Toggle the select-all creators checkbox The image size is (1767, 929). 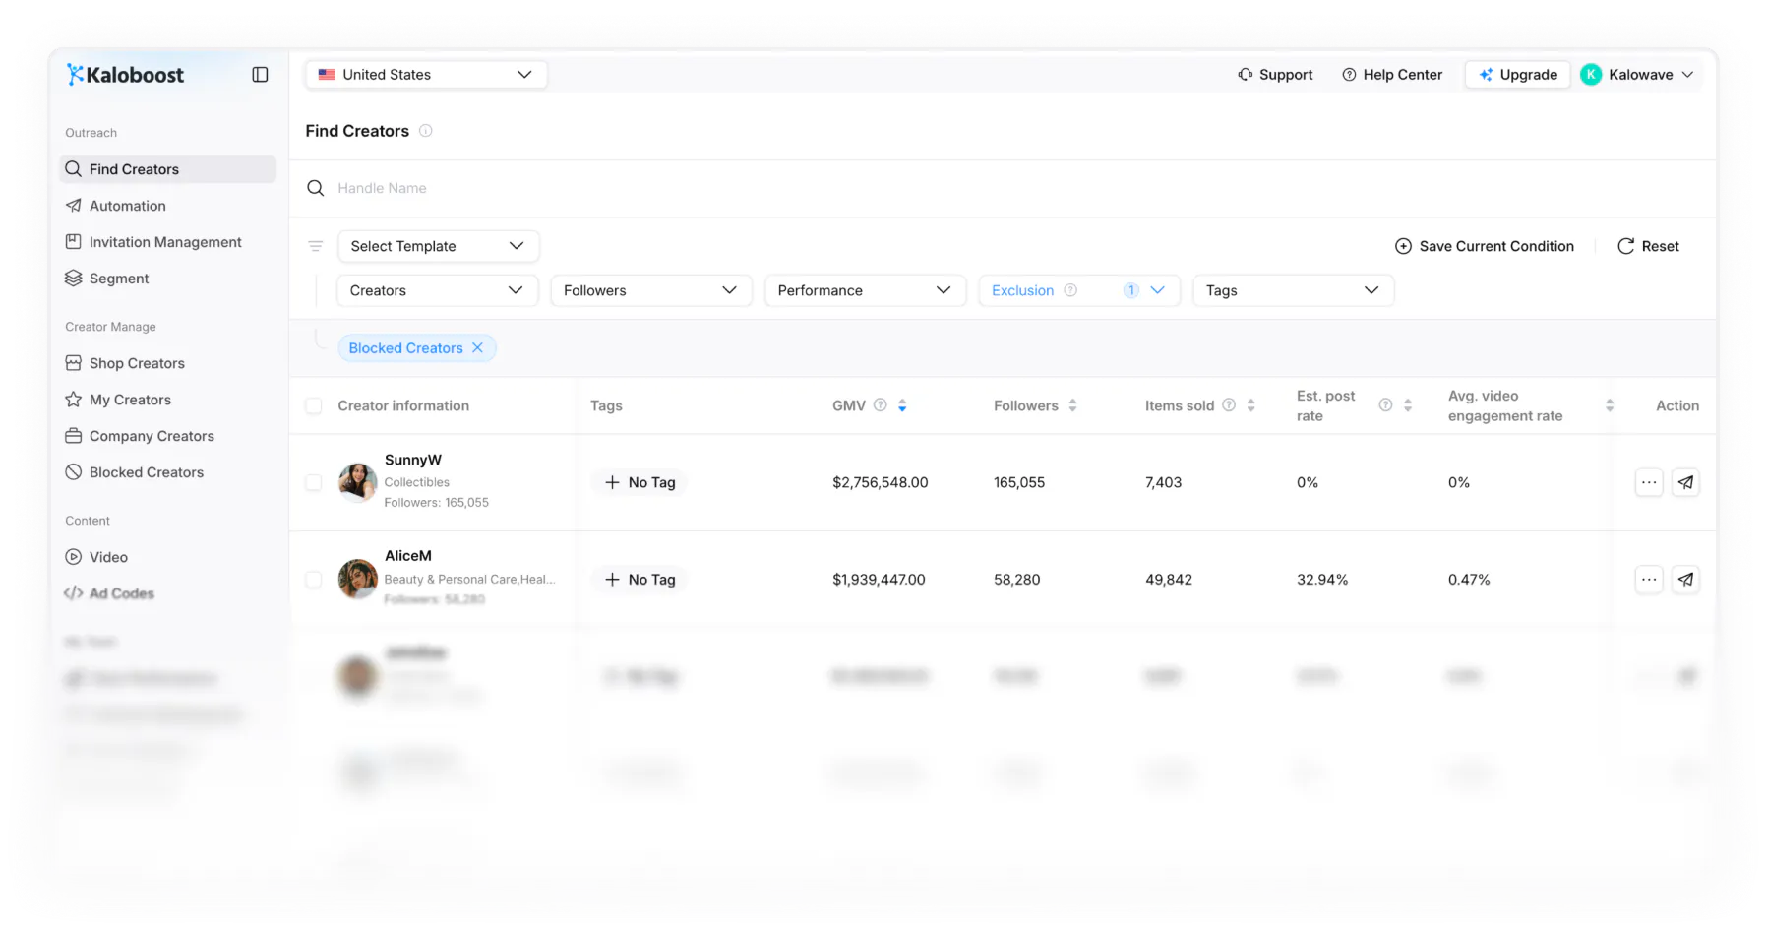(314, 405)
